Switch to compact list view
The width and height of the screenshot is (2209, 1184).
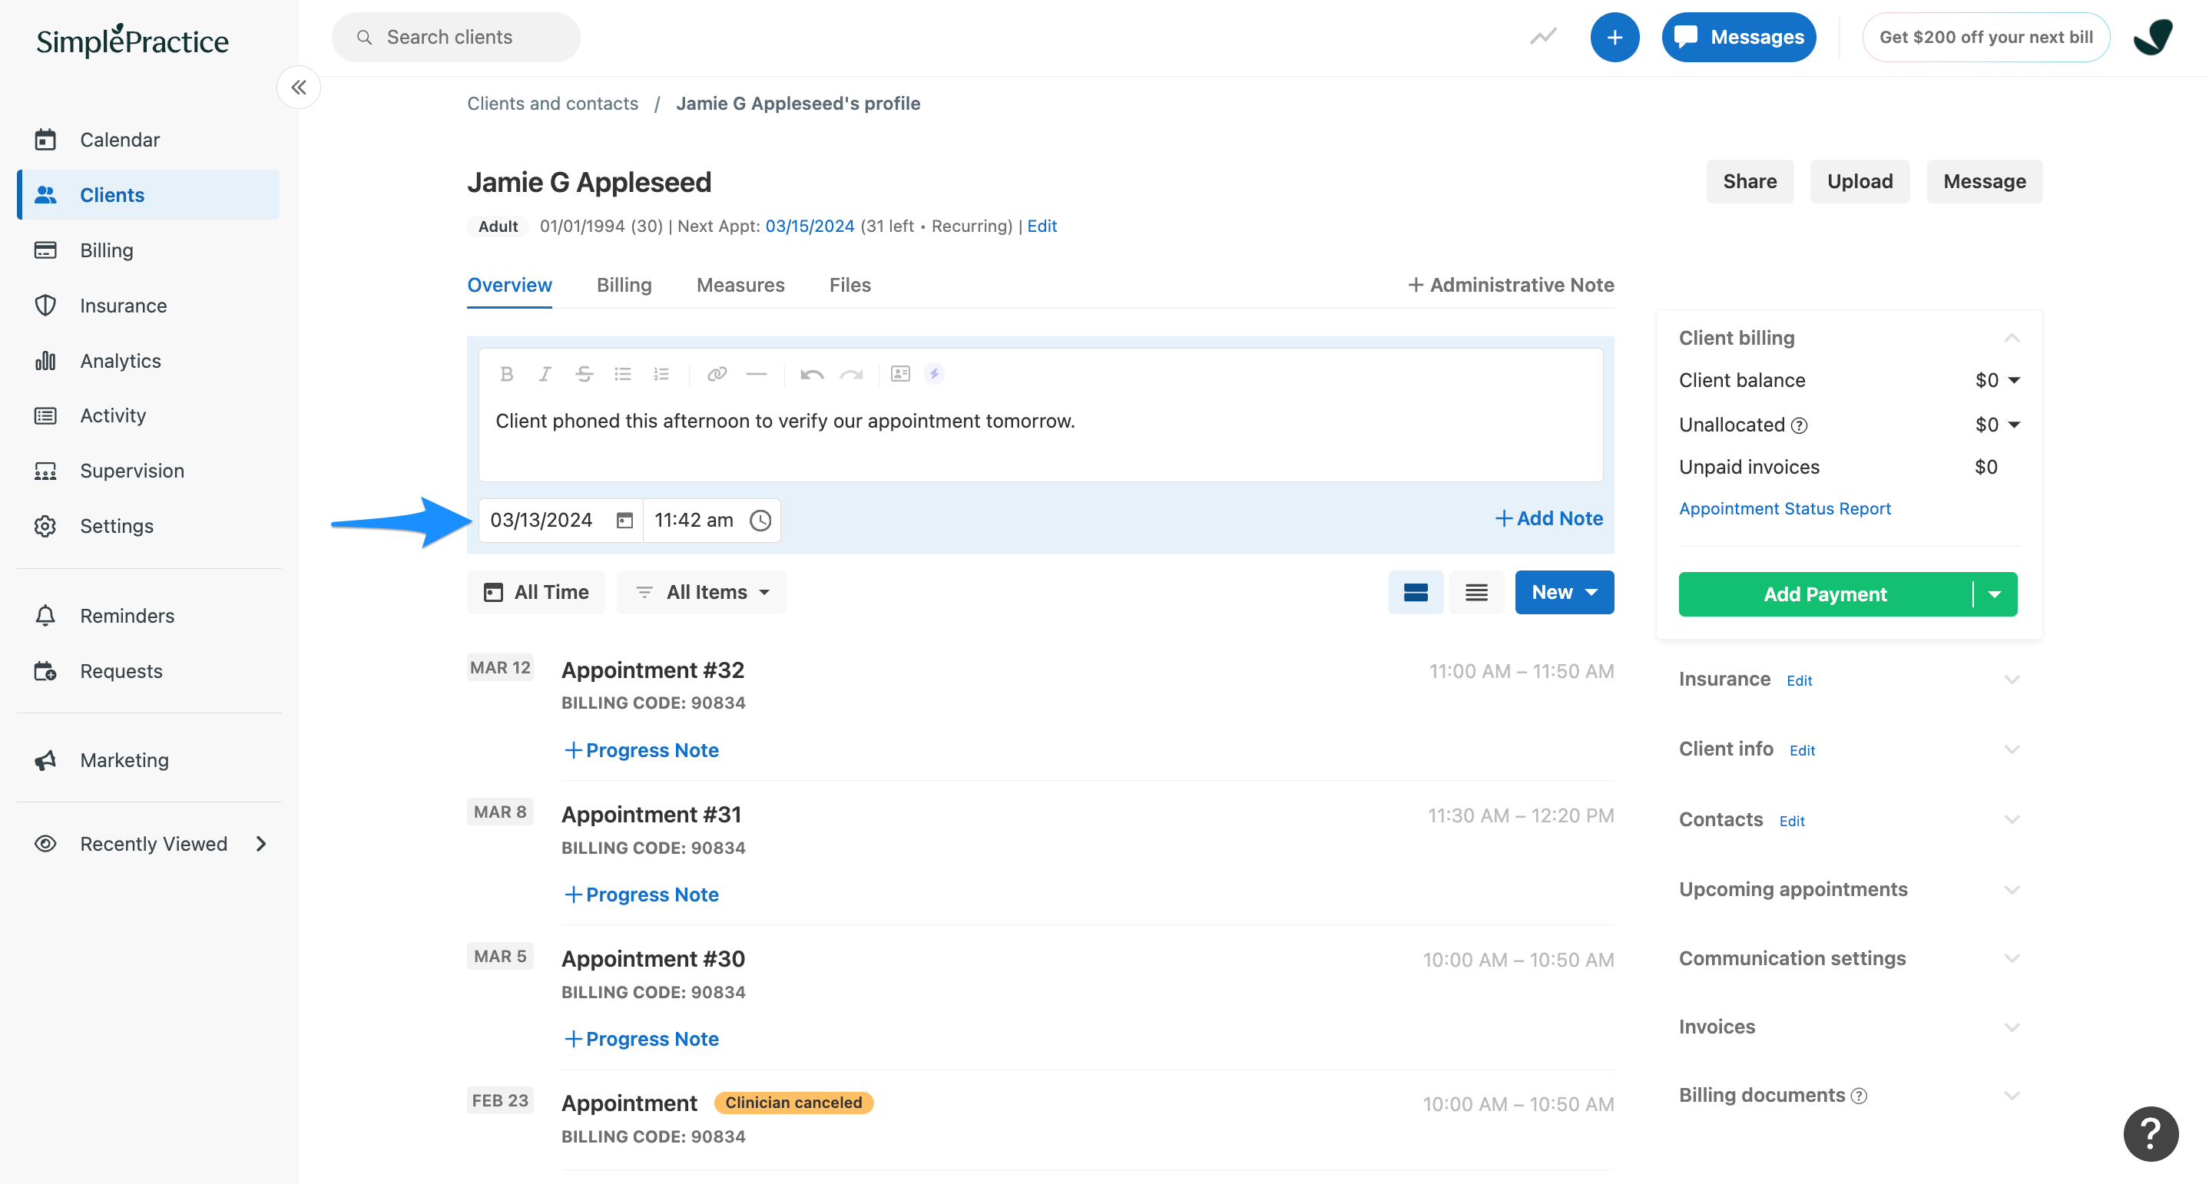click(1475, 593)
